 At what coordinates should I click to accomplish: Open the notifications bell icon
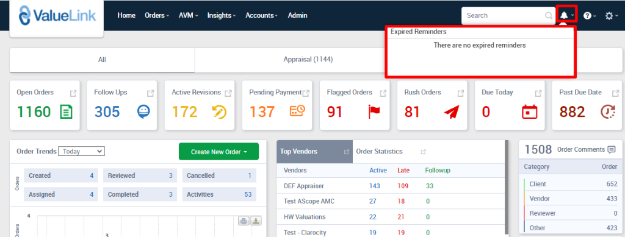[563, 15]
